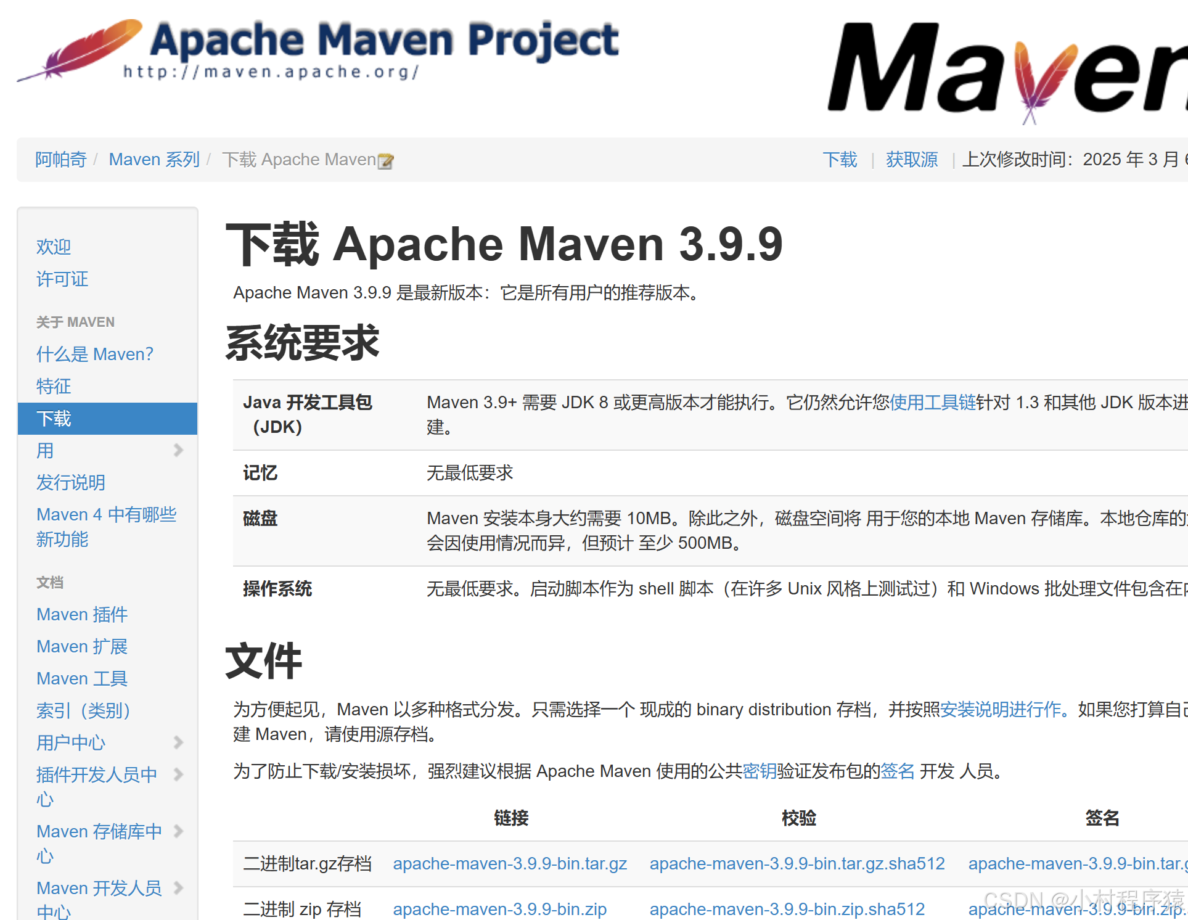This screenshot has height=920, width=1188.
Task: Download apache-maven-3.9.9-bin.zip archive
Action: (x=499, y=909)
